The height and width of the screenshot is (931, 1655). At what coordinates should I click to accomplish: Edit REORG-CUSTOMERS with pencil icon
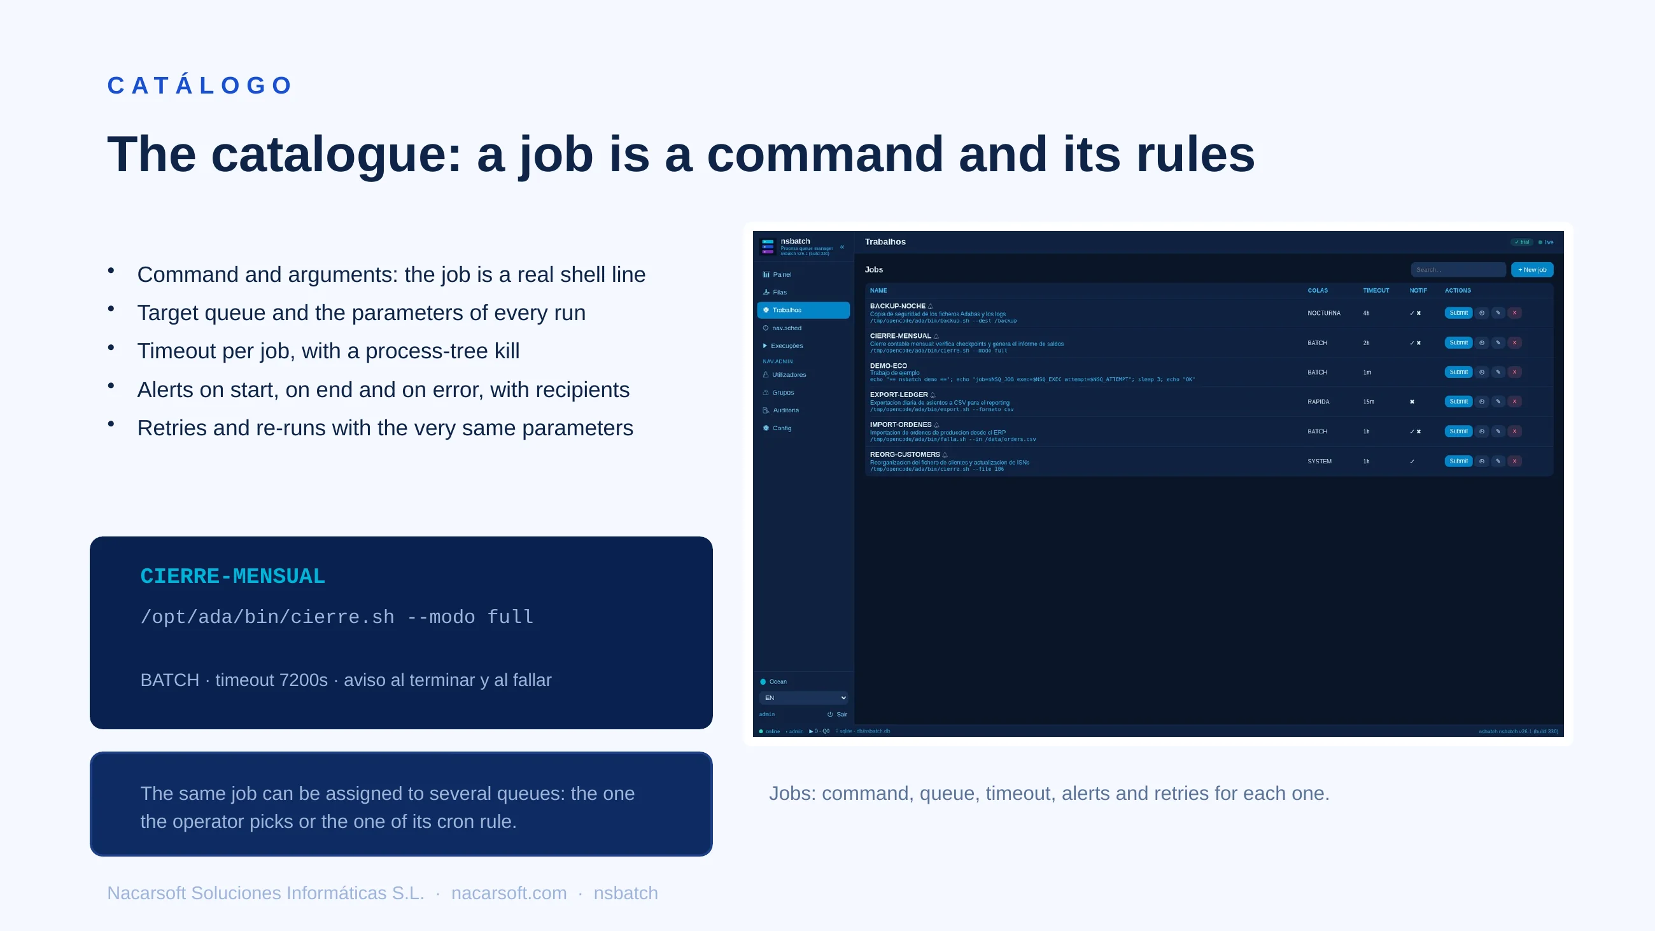[1498, 461]
